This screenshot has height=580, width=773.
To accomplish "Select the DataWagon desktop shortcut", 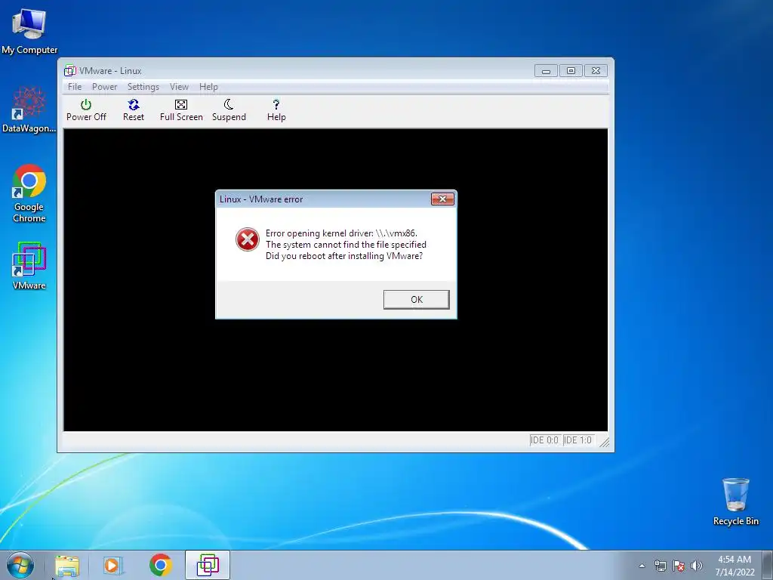I will coord(29,110).
